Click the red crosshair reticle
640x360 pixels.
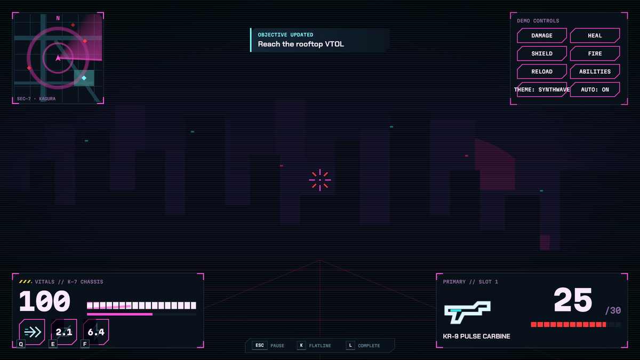click(x=320, y=180)
